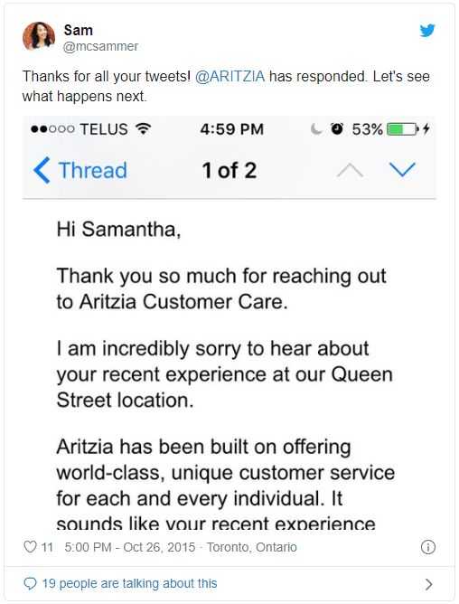Viewport: 459px width, 604px height.
Task: Click the Do Not Disturb moon icon
Action: pyautogui.click(x=316, y=129)
